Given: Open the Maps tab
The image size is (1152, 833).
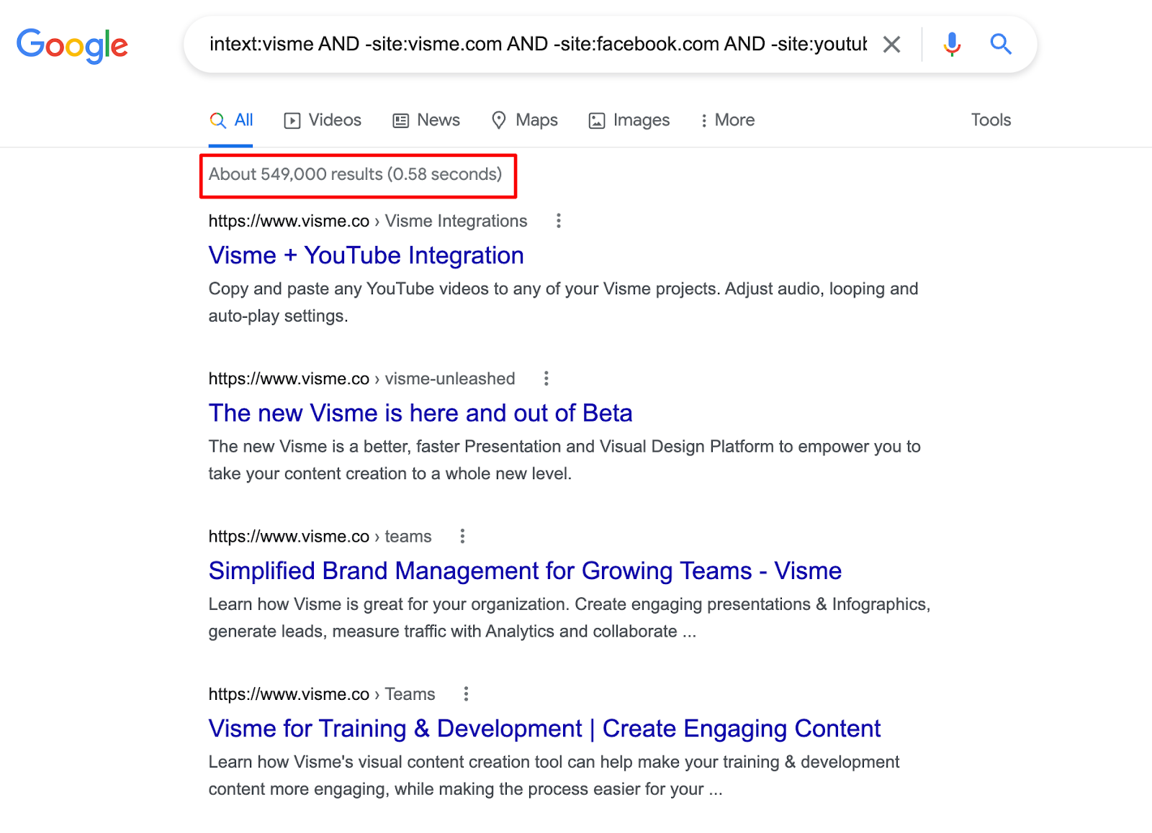Looking at the screenshot, I should point(524,120).
